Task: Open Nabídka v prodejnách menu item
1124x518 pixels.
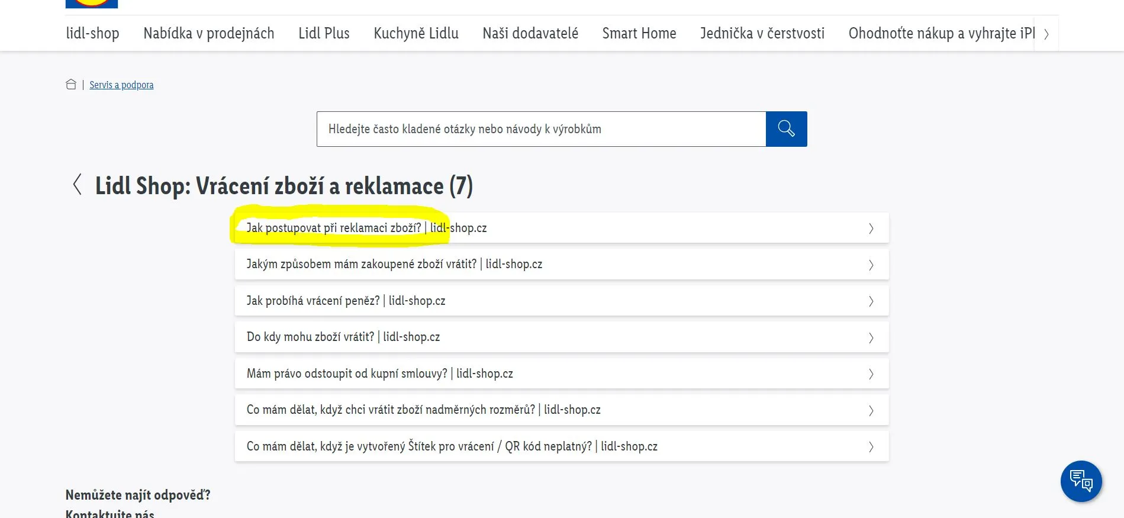Action: click(209, 33)
